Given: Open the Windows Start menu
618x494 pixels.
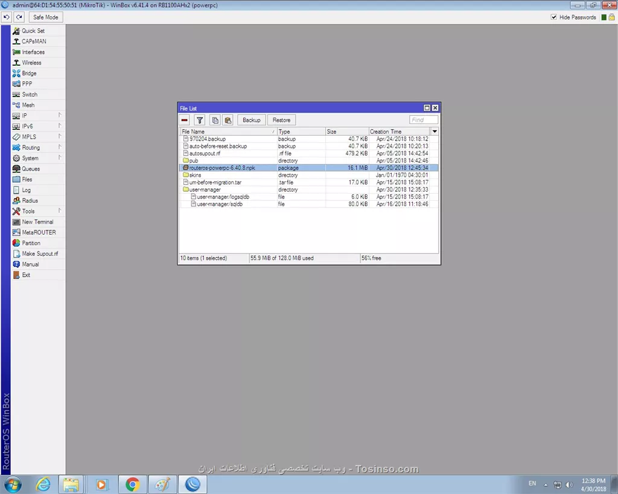Looking at the screenshot, I should pos(13,484).
